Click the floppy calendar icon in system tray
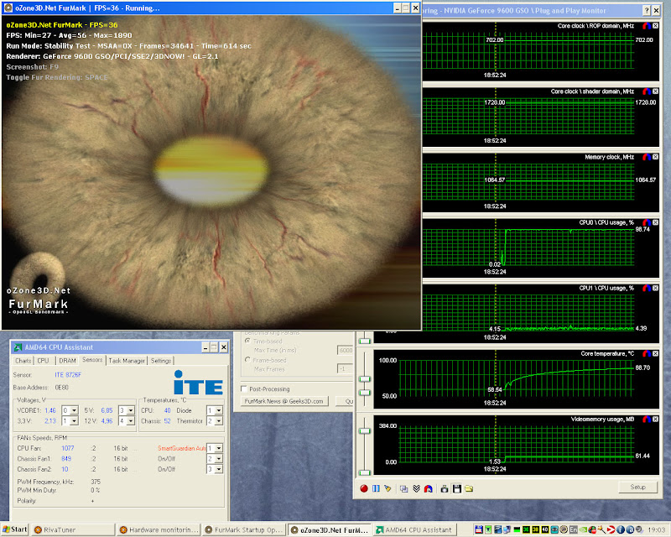 click(478, 529)
